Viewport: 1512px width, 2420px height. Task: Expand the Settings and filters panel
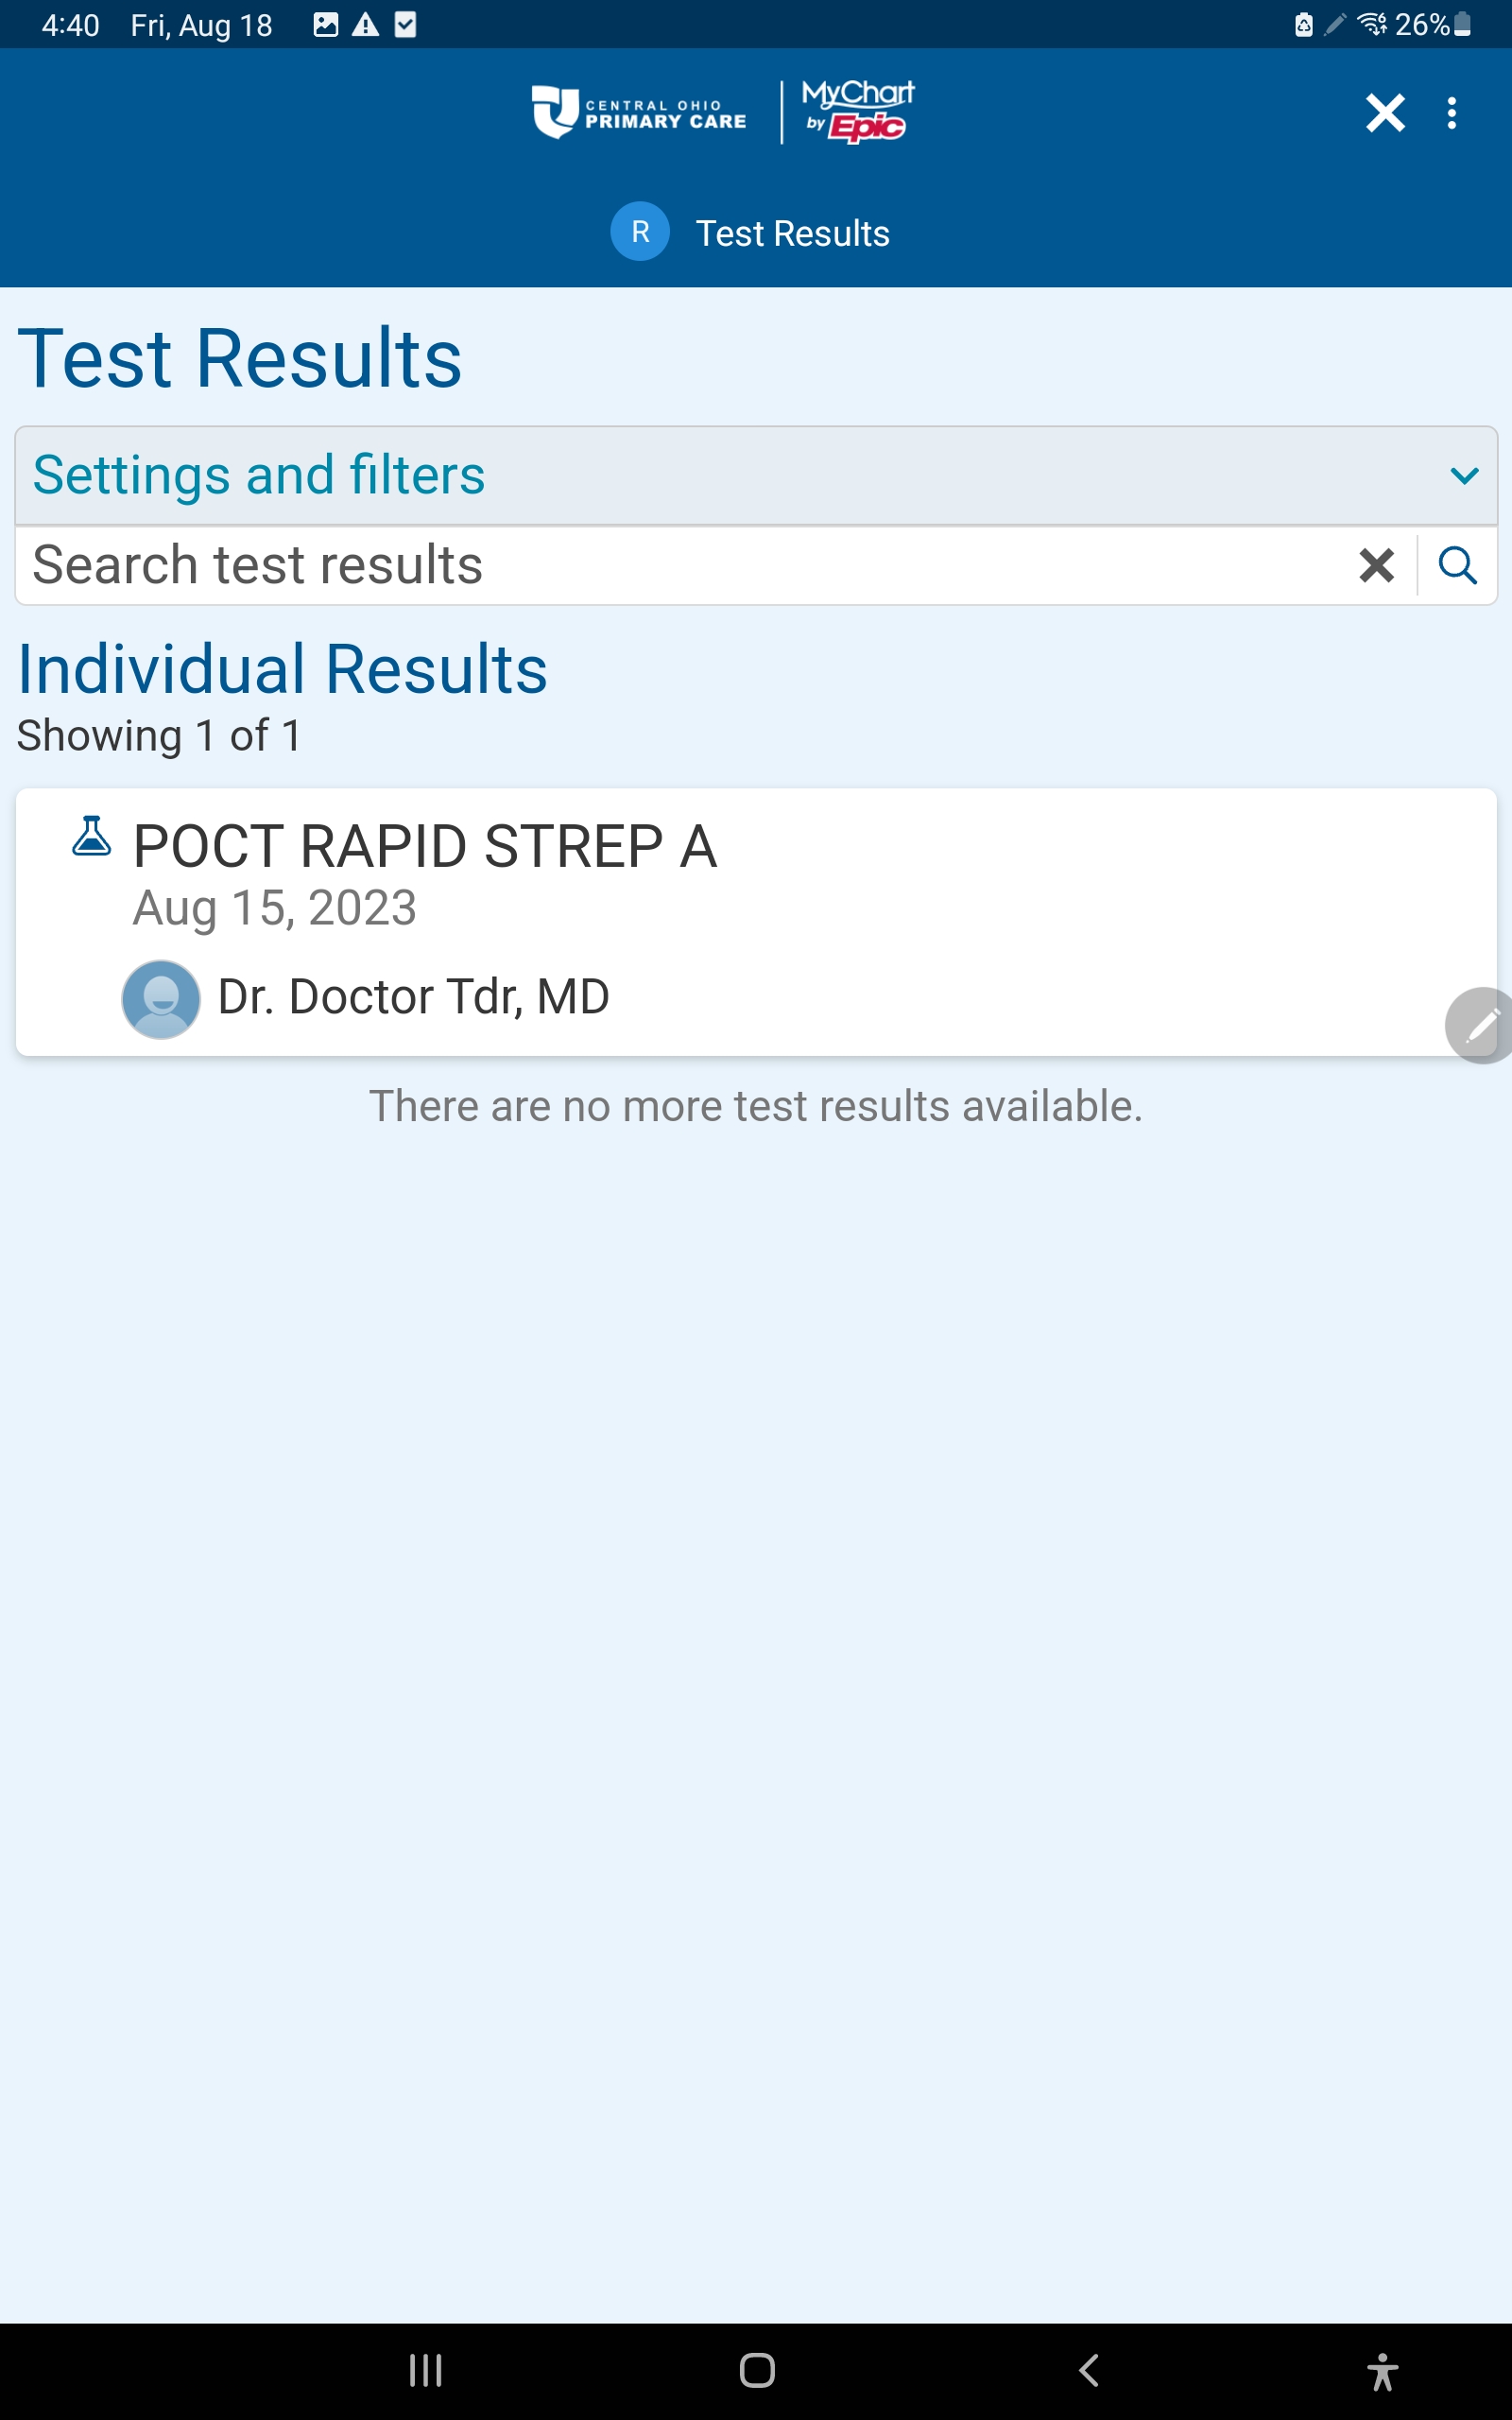pyautogui.click(x=756, y=475)
